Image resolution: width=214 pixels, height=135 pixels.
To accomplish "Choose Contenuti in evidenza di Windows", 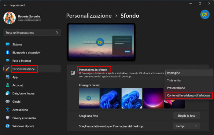I will 189,96.
